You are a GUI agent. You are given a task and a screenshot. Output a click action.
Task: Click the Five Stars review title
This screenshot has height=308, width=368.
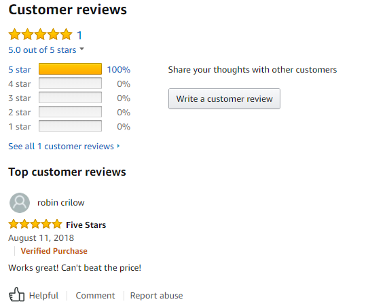click(86, 225)
